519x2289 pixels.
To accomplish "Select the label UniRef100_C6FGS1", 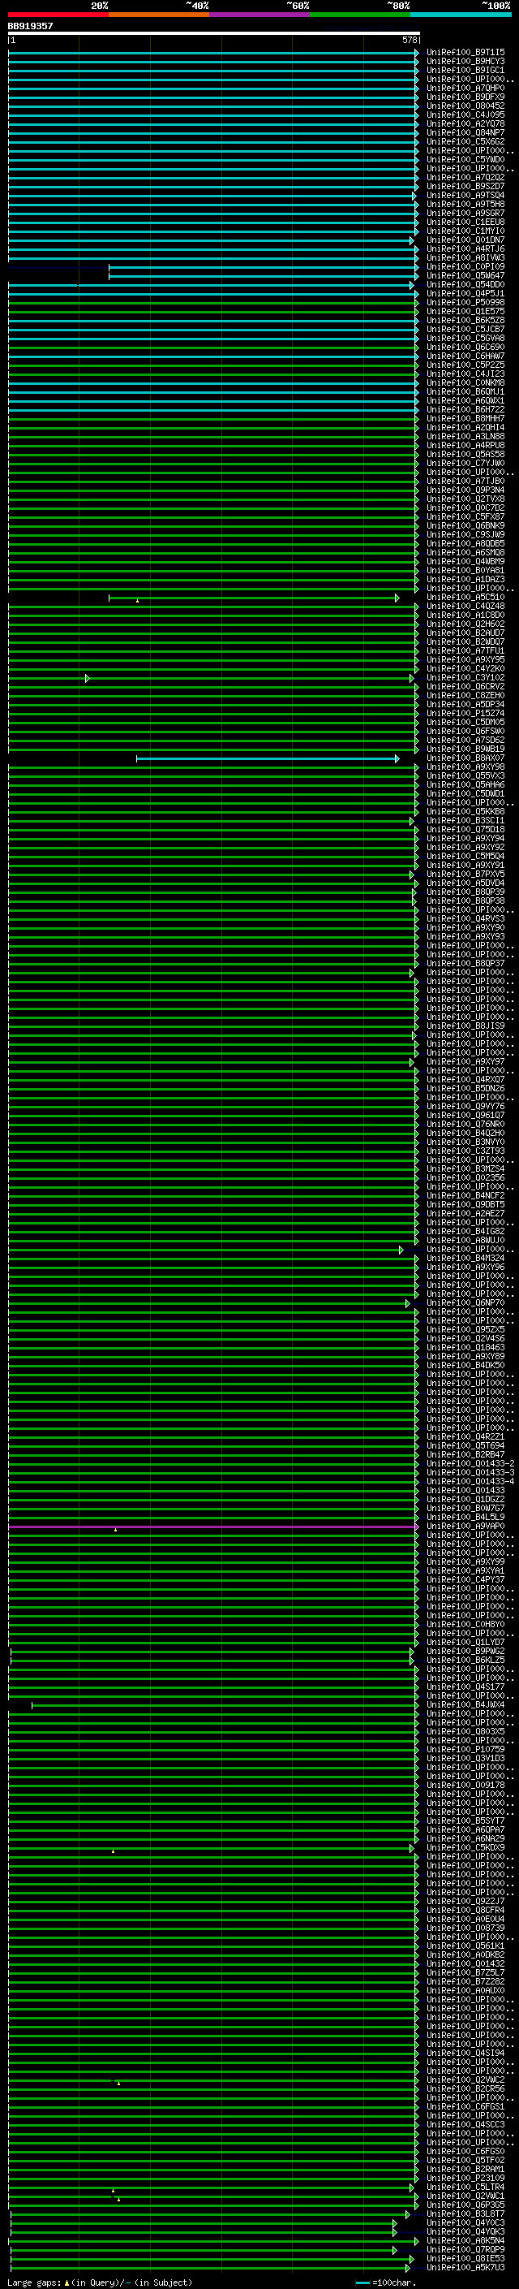I will click(465, 2106).
